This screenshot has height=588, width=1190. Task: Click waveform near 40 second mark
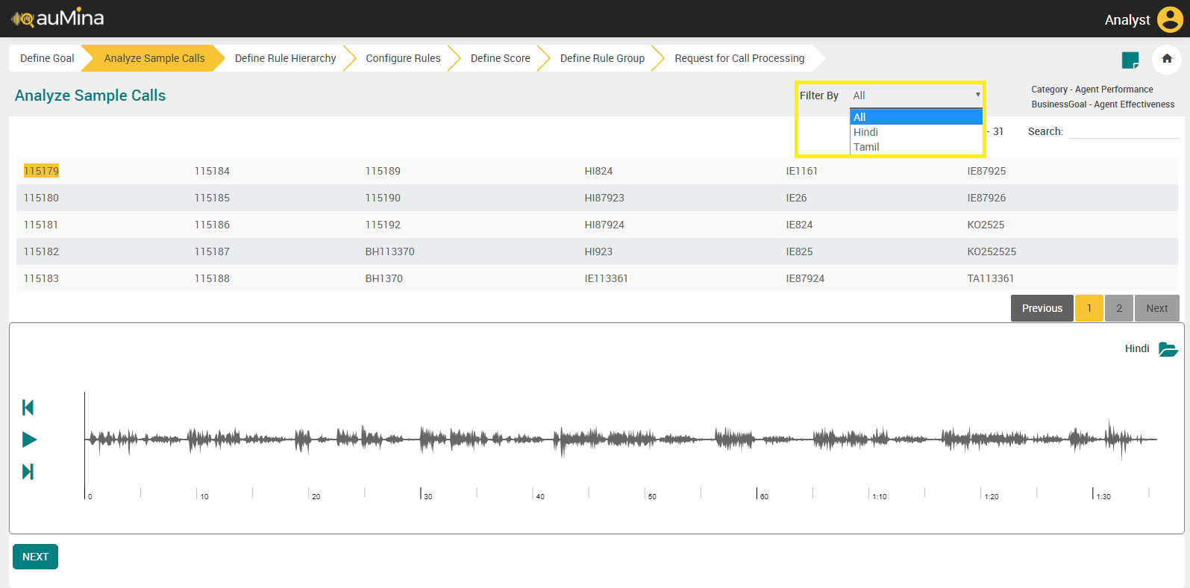pos(533,440)
